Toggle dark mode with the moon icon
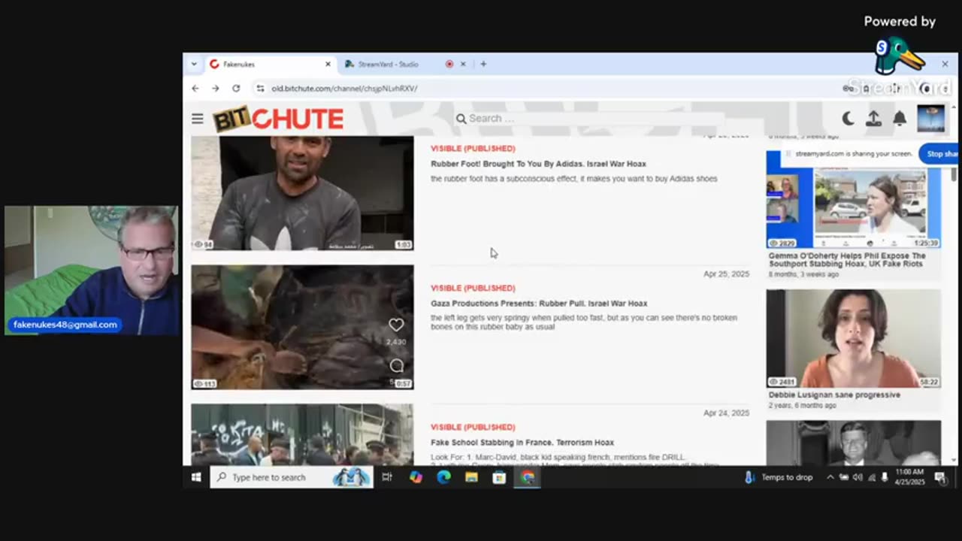Image resolution: width=962 pixels, height=541 pixels. point(848,119)
